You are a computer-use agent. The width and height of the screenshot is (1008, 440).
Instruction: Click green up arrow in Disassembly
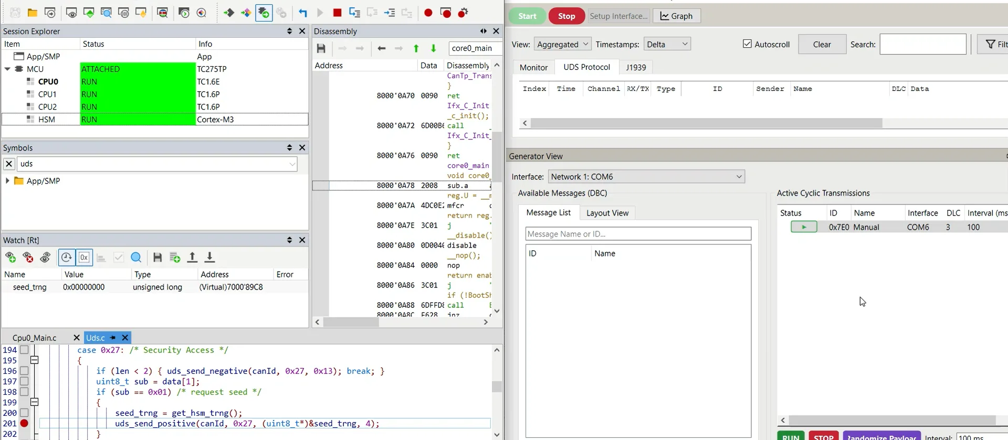point(416,49)
